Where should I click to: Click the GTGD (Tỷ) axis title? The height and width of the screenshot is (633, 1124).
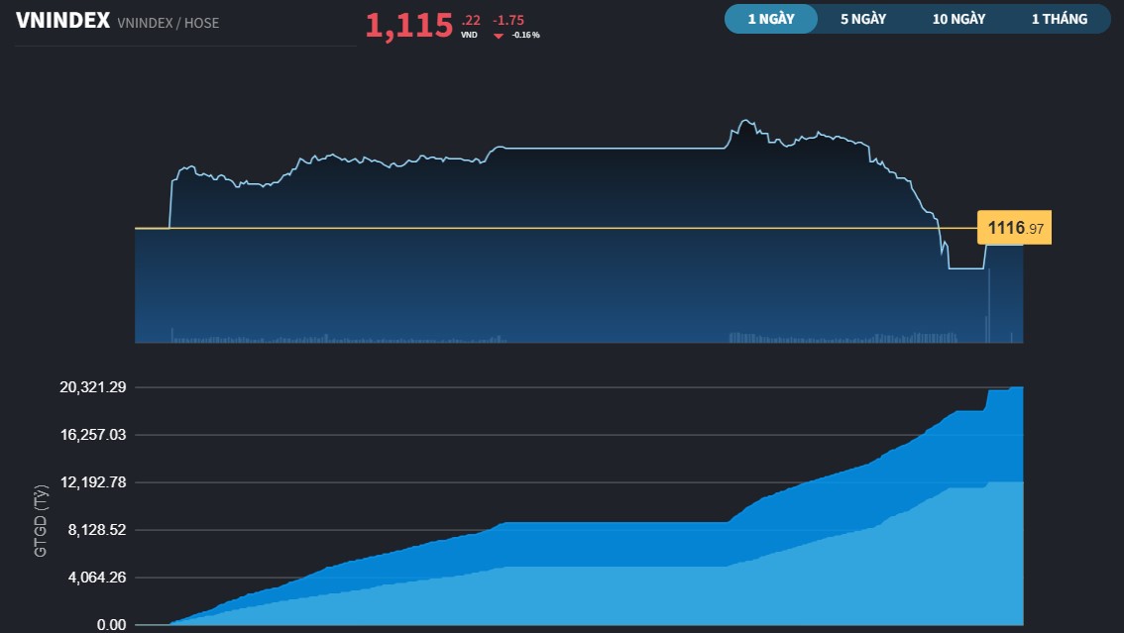40,521
